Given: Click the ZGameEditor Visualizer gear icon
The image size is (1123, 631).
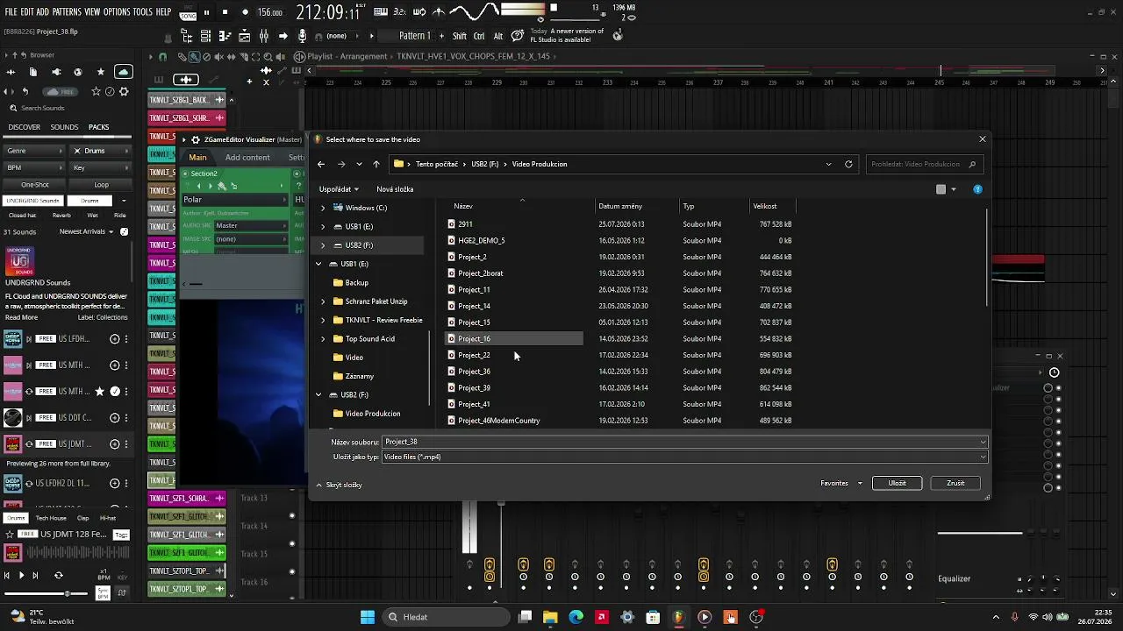Looking at the screenshot, I should click(196, 139).
